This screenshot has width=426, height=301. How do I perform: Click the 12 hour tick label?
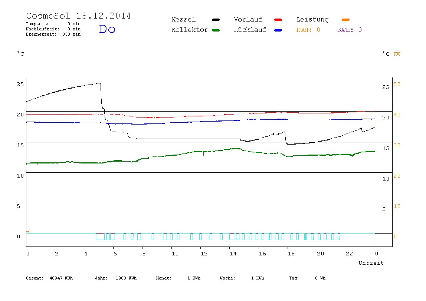[x=204, y=254]
